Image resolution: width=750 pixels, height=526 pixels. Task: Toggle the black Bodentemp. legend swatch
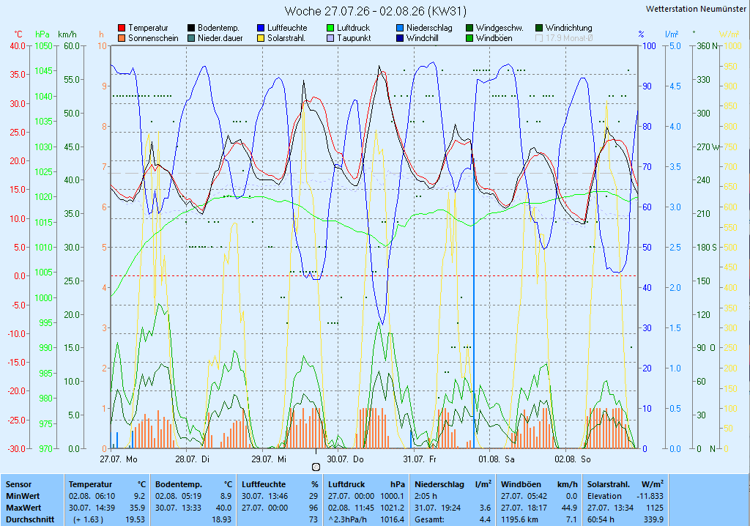191,29
